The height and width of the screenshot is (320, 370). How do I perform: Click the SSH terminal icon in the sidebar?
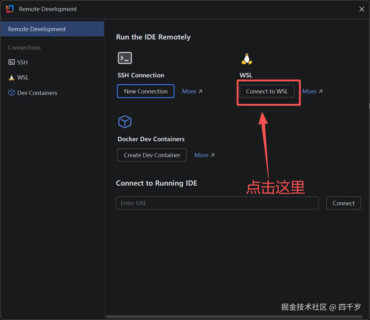pyautogui.click(x=12, y=62)
